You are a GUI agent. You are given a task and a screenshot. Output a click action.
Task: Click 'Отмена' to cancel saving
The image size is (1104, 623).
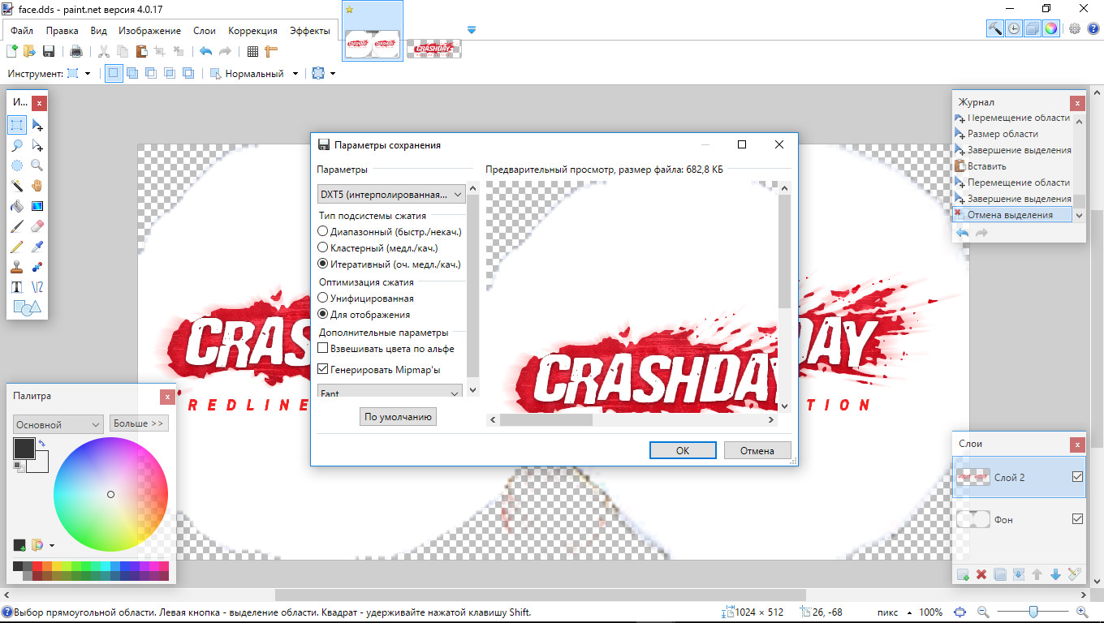tap(757, 450)
